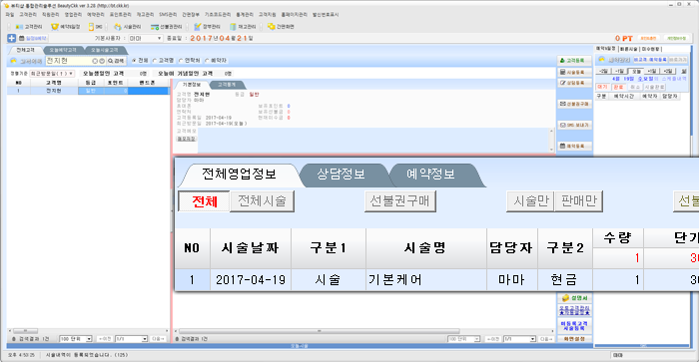Click the 선불권구매 filter button
Screen dimensions: 699x362
click(399, 200)
